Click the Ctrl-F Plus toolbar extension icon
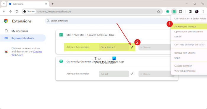207x109 pixels. [x=174, y=11]
